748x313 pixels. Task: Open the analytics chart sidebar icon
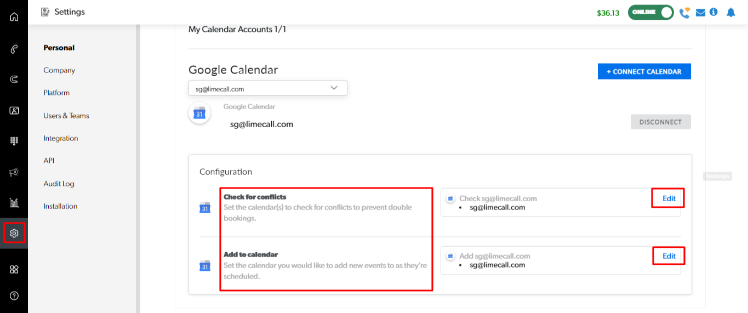tap(14, 203)
